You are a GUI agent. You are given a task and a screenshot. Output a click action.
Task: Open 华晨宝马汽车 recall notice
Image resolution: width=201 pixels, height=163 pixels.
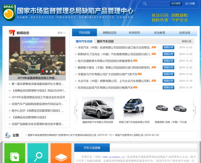click(x=107, y=74)
